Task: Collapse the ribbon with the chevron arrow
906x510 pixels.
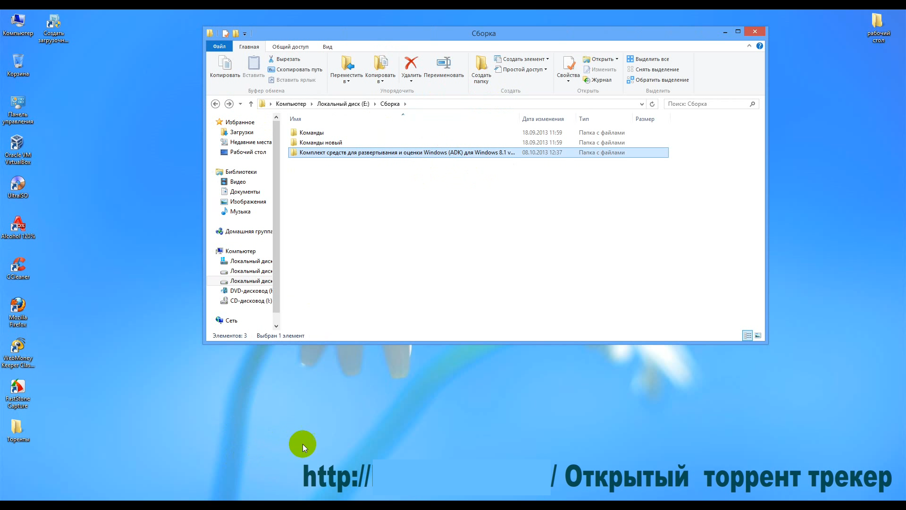Action: (749, 46)
